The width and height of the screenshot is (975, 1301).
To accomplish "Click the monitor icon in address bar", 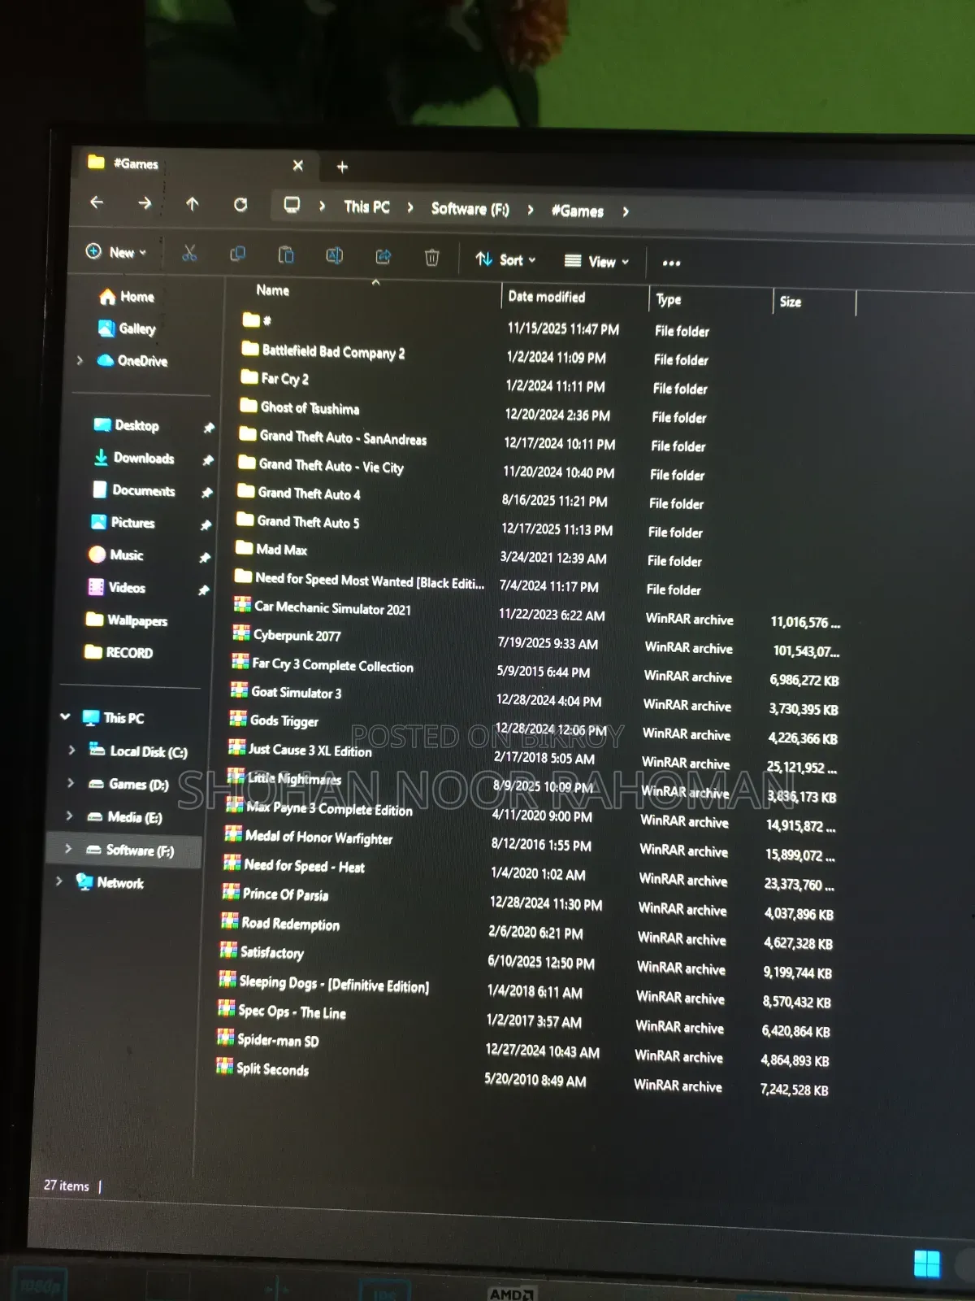I will tap(292, 205).
